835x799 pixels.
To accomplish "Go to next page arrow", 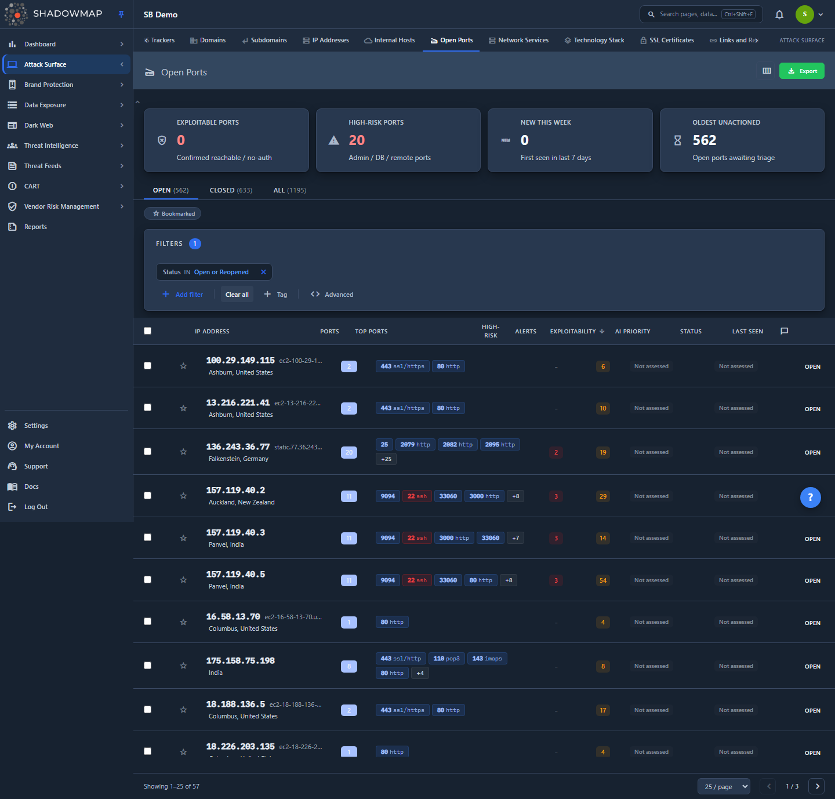I will 817,786.
